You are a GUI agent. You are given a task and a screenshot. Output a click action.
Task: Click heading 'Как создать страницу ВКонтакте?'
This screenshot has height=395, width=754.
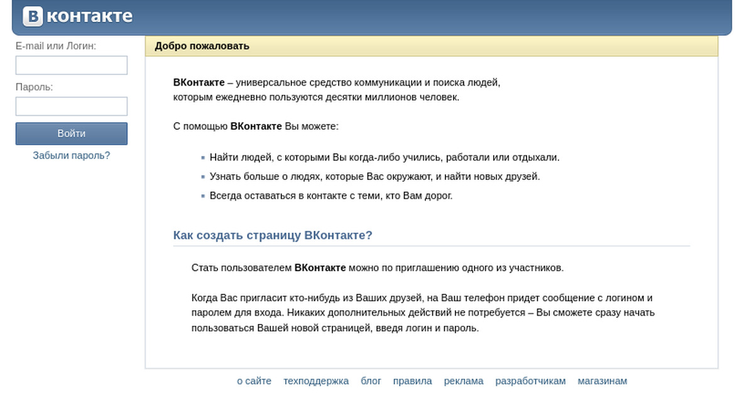click(273, 235)
